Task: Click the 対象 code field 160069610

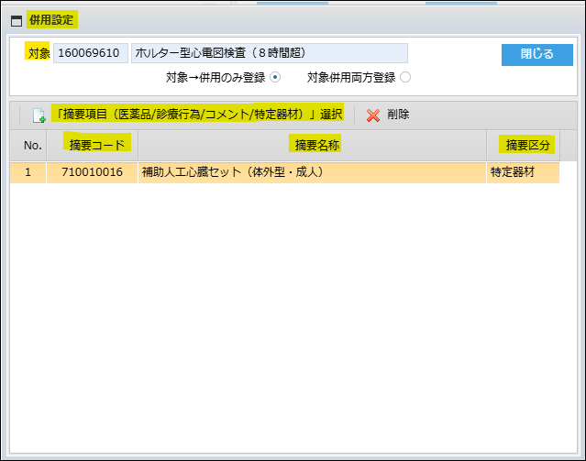Action: click(x=91, y=53)
